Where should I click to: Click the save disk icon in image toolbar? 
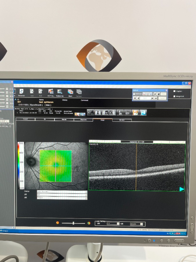[135, 113]
